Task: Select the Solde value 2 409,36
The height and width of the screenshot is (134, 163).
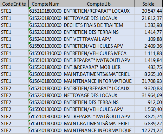Action: coord(148,46)
